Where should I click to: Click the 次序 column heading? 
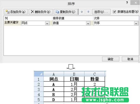pyautogui.click(x=97, y=18)
